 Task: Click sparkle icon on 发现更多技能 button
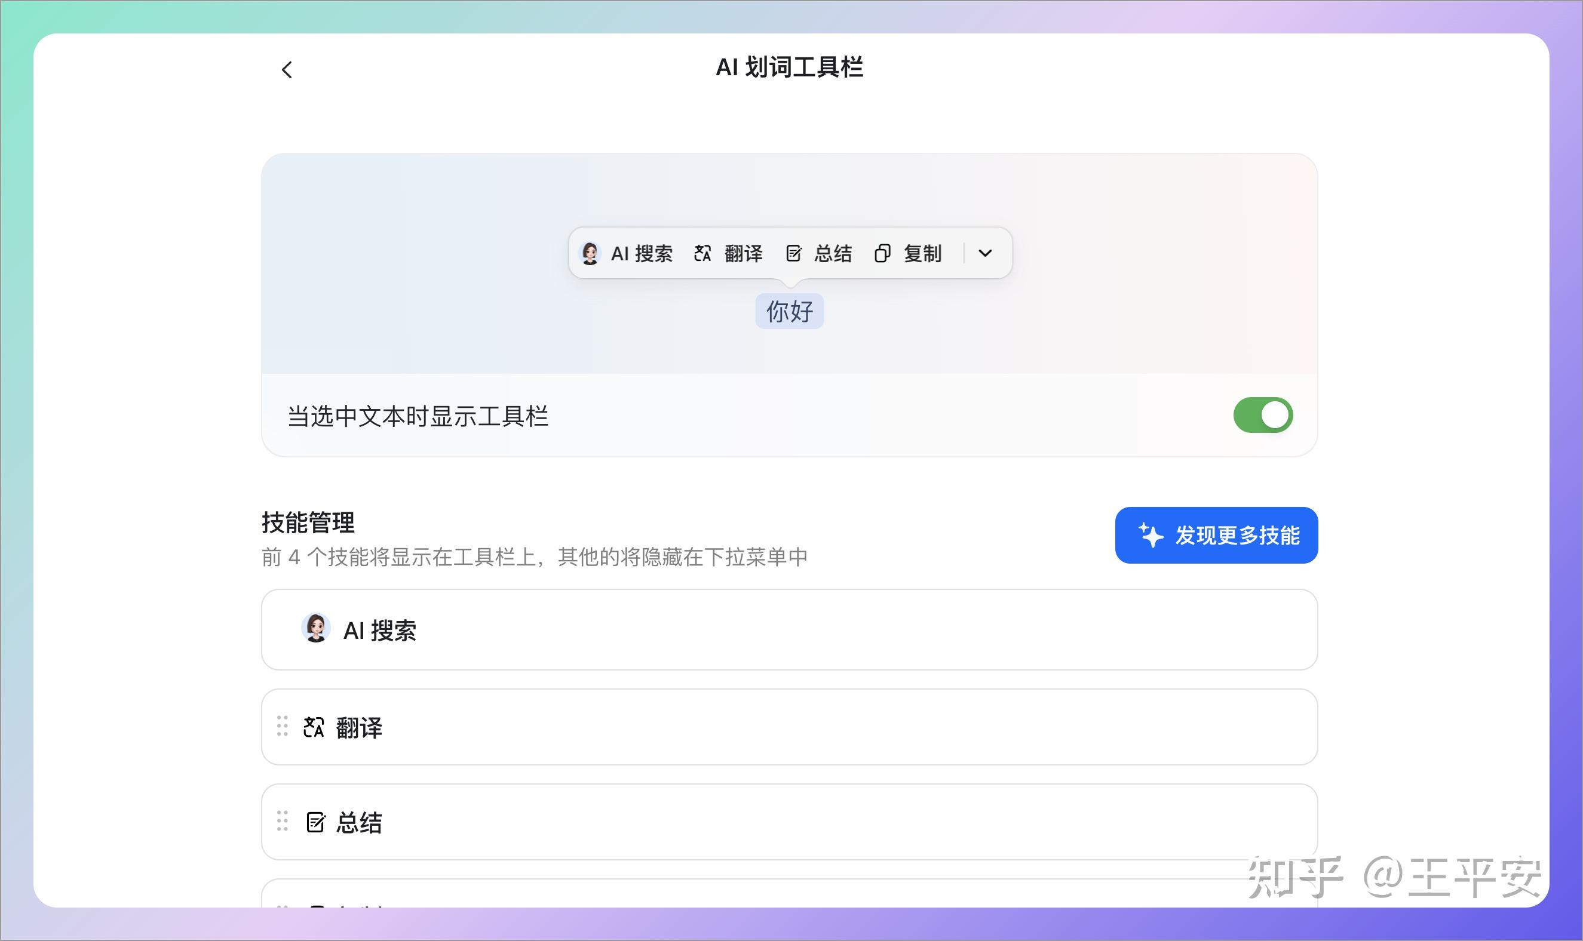pyautogui.click(x=1151, y=535)
